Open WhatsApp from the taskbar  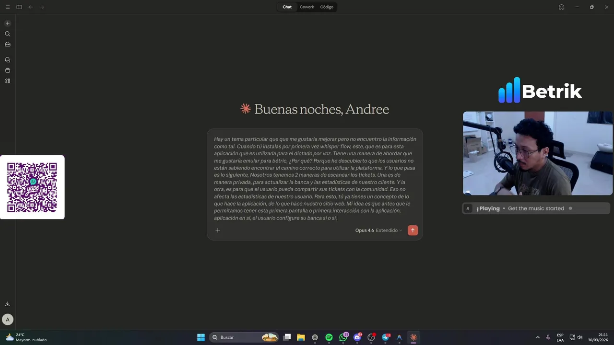(x=343, y=337)
